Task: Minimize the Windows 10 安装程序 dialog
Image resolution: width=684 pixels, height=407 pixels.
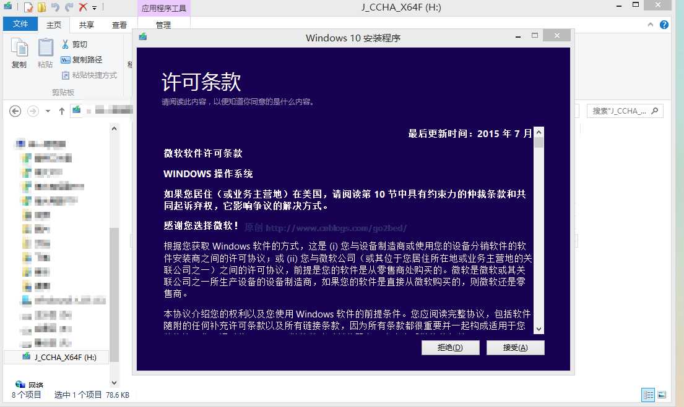Action: click(518, 36)
